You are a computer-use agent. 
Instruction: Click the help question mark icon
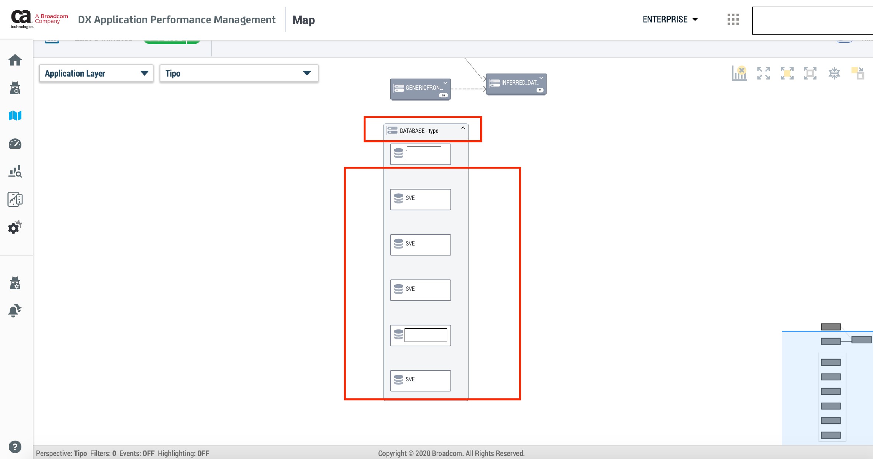pyautogui.click(x=15, y=447)
